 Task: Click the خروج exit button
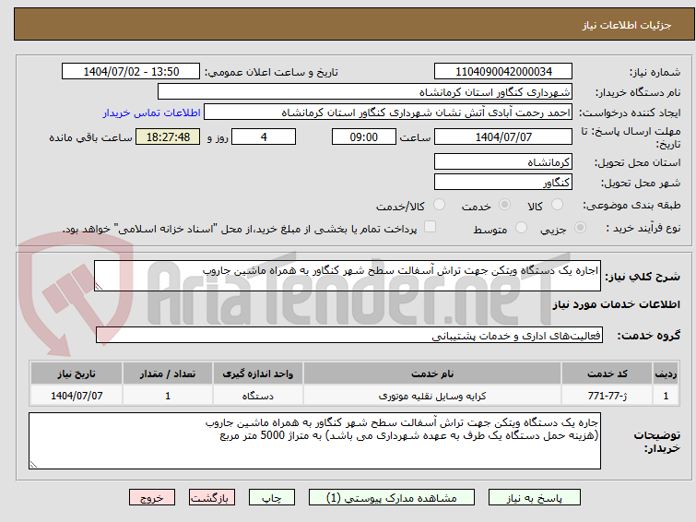(x=152, y=498)
